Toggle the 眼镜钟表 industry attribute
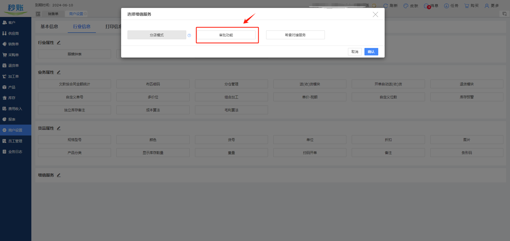 click(x=74, y=54)
